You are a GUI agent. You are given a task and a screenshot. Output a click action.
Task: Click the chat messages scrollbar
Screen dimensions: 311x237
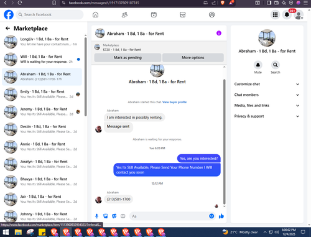pyautogui.click(x=224, y=141)
